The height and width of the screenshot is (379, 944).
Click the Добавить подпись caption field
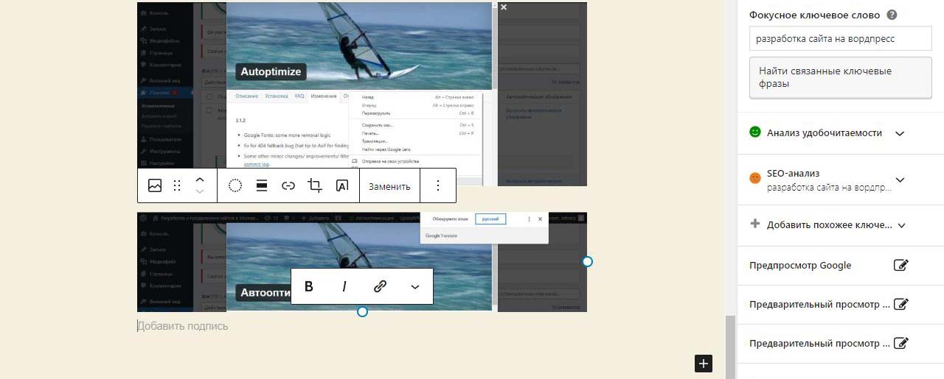[184, 326]
